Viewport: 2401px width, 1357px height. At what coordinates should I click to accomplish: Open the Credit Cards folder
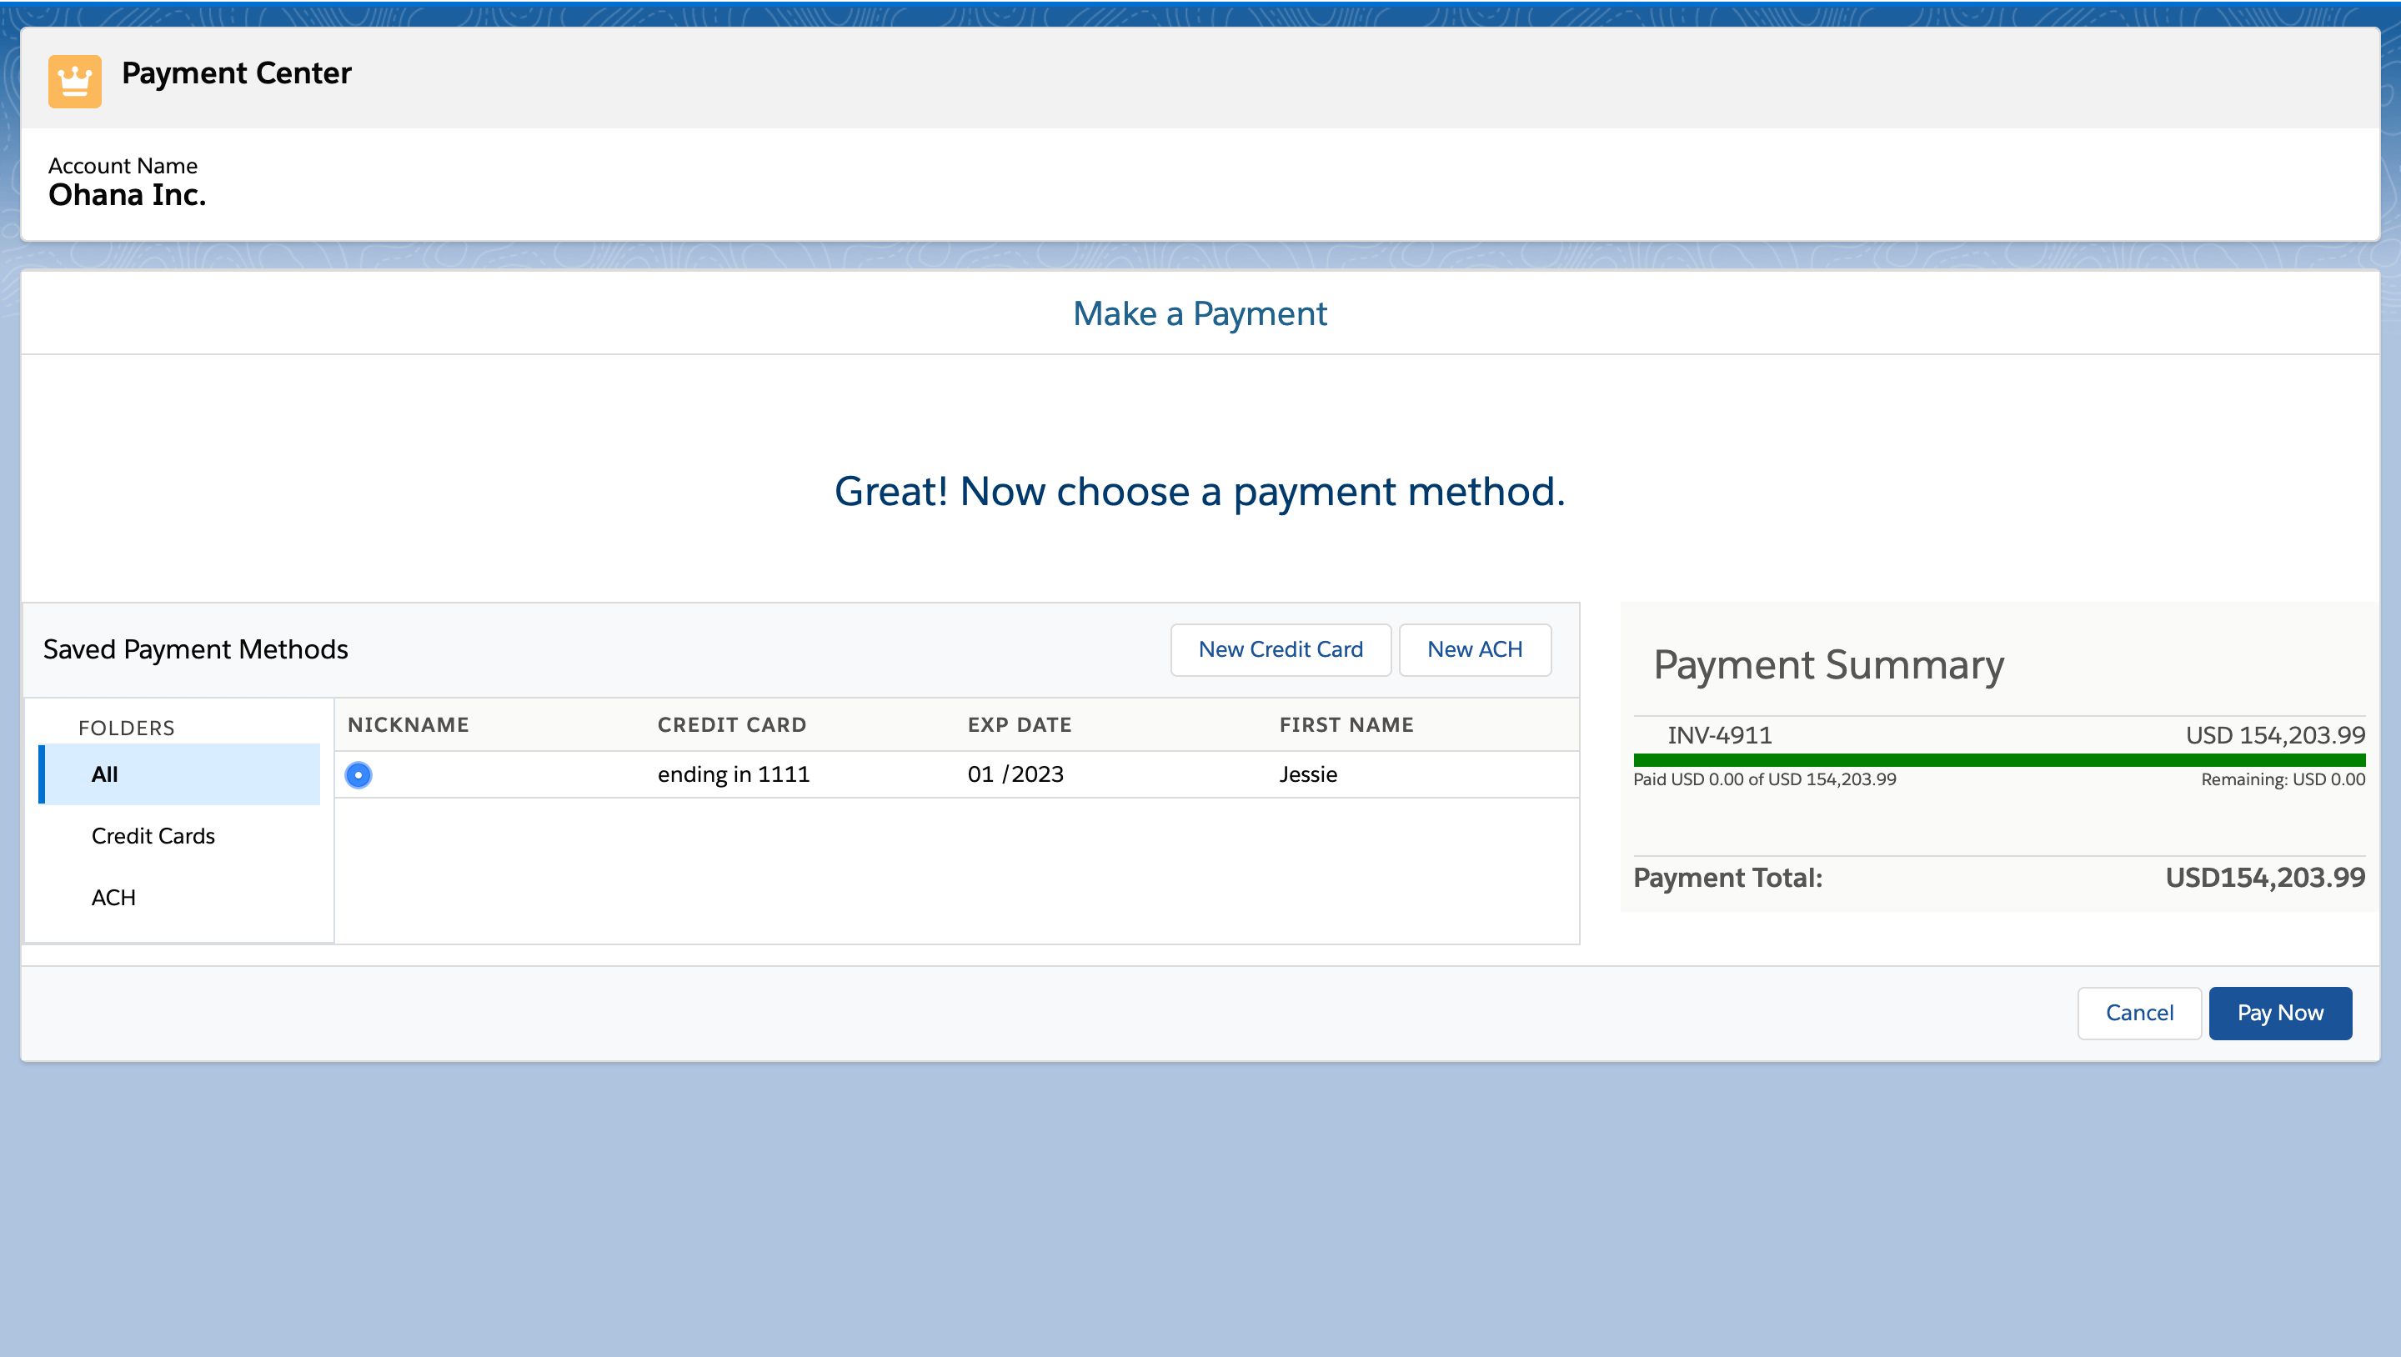click(153, 836)
